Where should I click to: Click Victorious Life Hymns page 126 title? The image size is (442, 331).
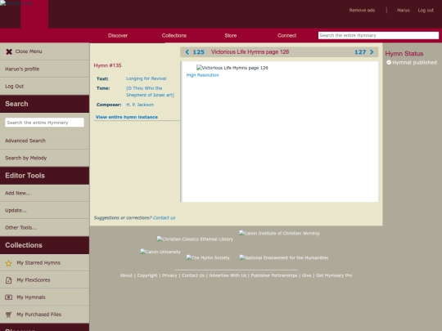click(250, 52)
